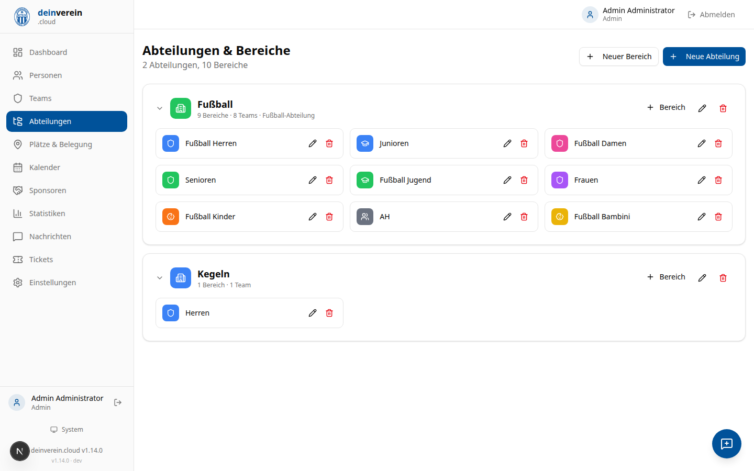
Task: Delete the Junioren area via trash icon
Action: tap(524, 143)
